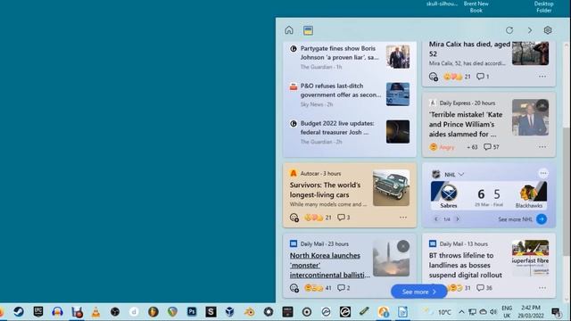Click the Angry reaction on the Daily Express card
571x321 pixels.
442,147
